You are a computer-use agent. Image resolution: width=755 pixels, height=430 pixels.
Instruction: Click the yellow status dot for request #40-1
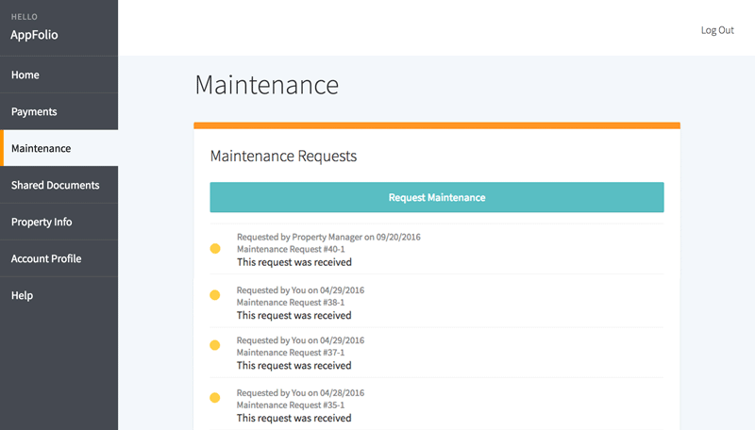(215, 249)
